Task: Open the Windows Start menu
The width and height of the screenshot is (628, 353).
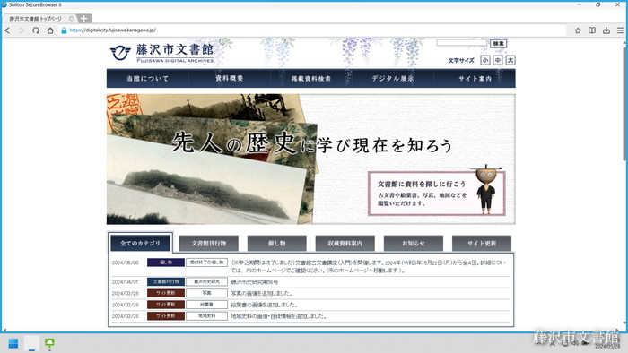Action: click(x=13, y=343)
